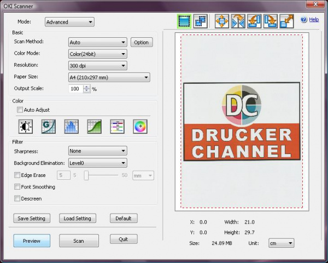Screen dimensions: 328x263
Task: Open the Scan Method dropdown
Action: 98,42
